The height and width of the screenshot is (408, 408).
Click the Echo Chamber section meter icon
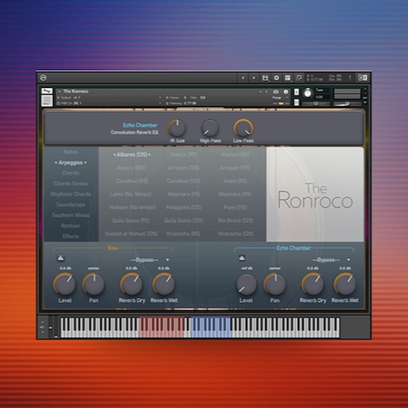[x=242, y=258]
